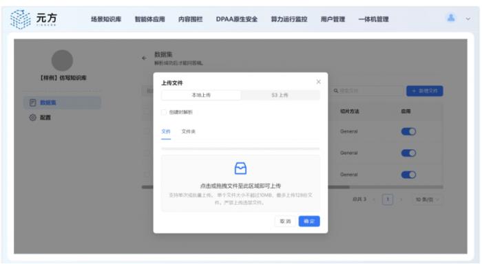
Task: Open DPAA原生安全 in top navigation
Action: tap(237, 19)
